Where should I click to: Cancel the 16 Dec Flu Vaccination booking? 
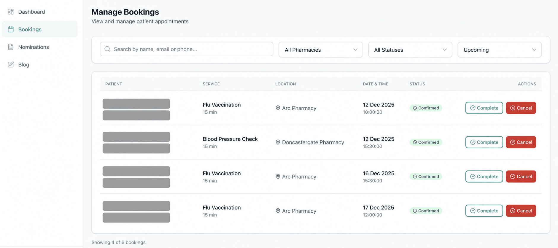(521, 177)
